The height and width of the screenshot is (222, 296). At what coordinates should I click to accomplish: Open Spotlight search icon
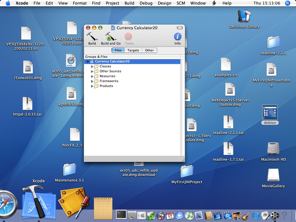(288, 3)
